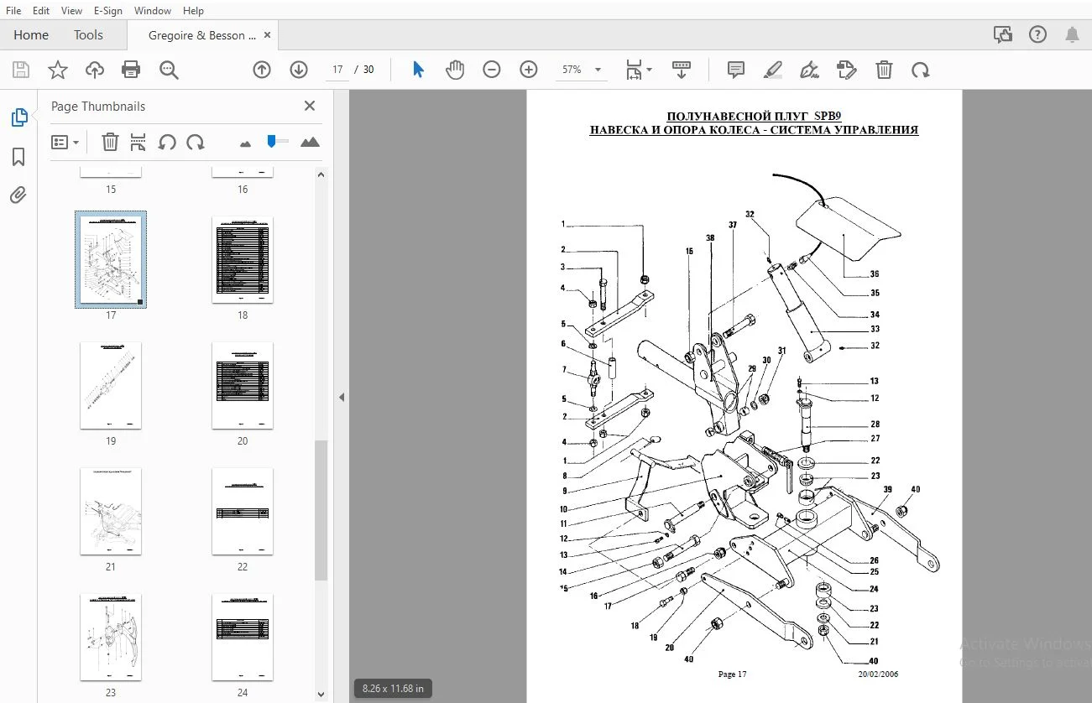Delete selected pages in the thumbnails panel
The width and height of the screenshot is (1092, 703).
[x=110, y=143]
